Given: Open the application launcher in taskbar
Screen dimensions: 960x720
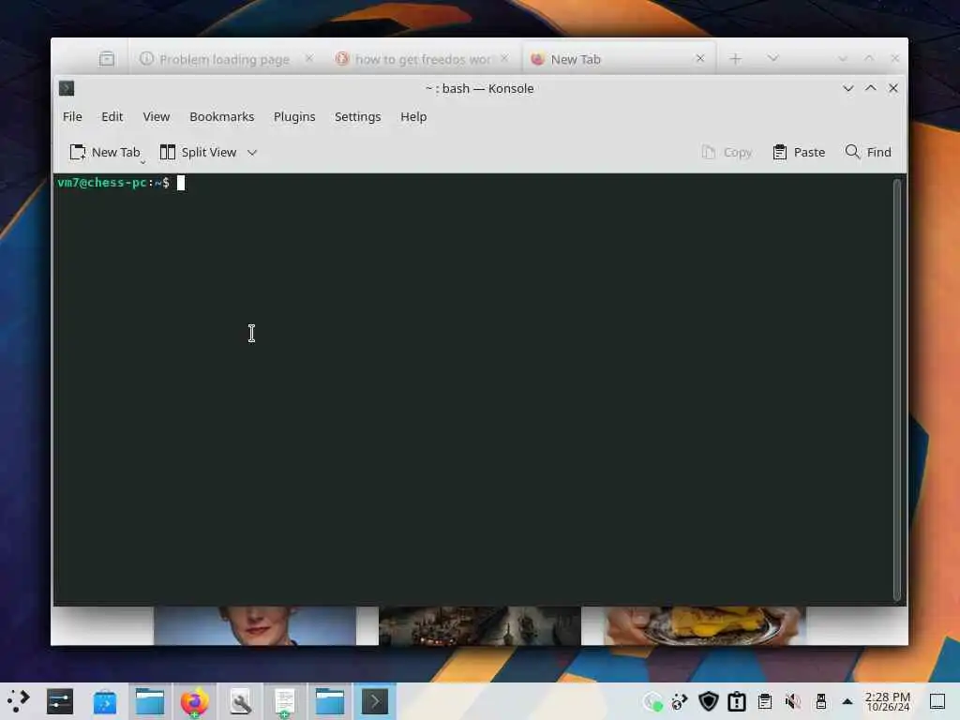Looking at the screenshot, I should point(19,701).
